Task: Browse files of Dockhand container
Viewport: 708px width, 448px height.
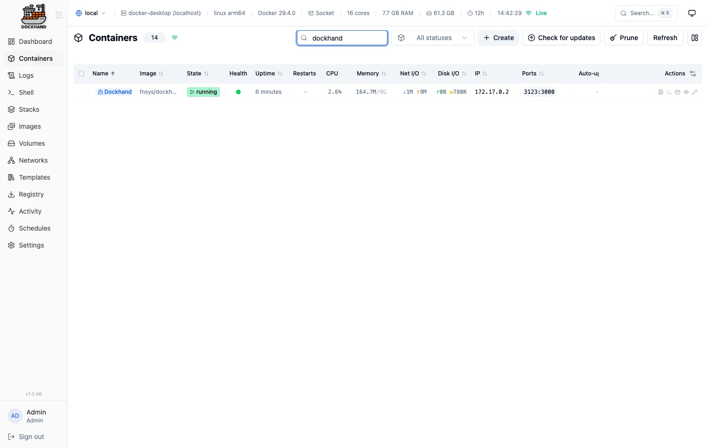Action: 678,92
